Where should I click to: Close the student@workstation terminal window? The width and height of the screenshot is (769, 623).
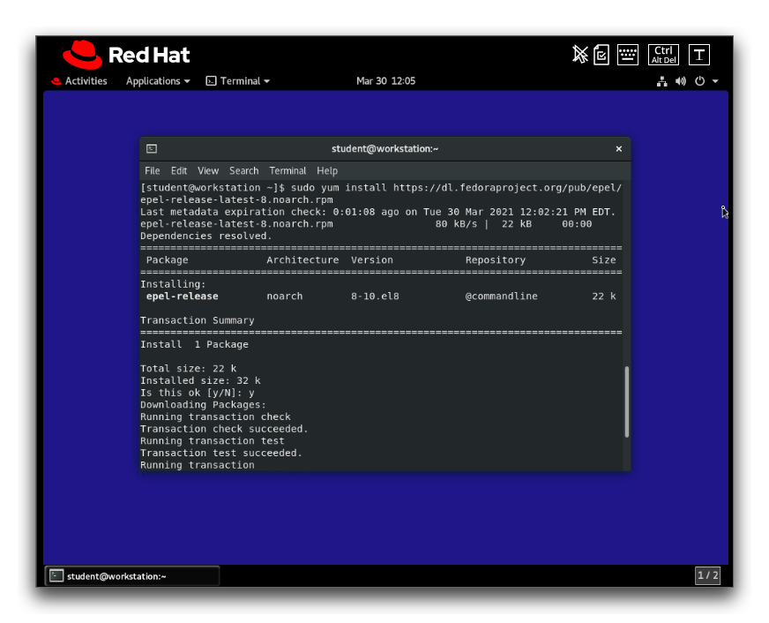[x=619, y=148]
